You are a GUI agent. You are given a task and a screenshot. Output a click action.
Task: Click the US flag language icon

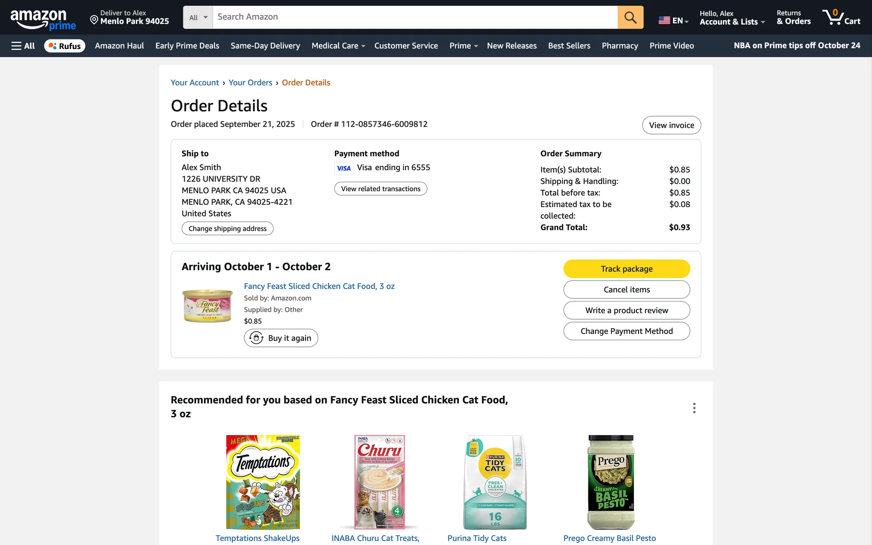pyautogui.click(x=664, y=20)
